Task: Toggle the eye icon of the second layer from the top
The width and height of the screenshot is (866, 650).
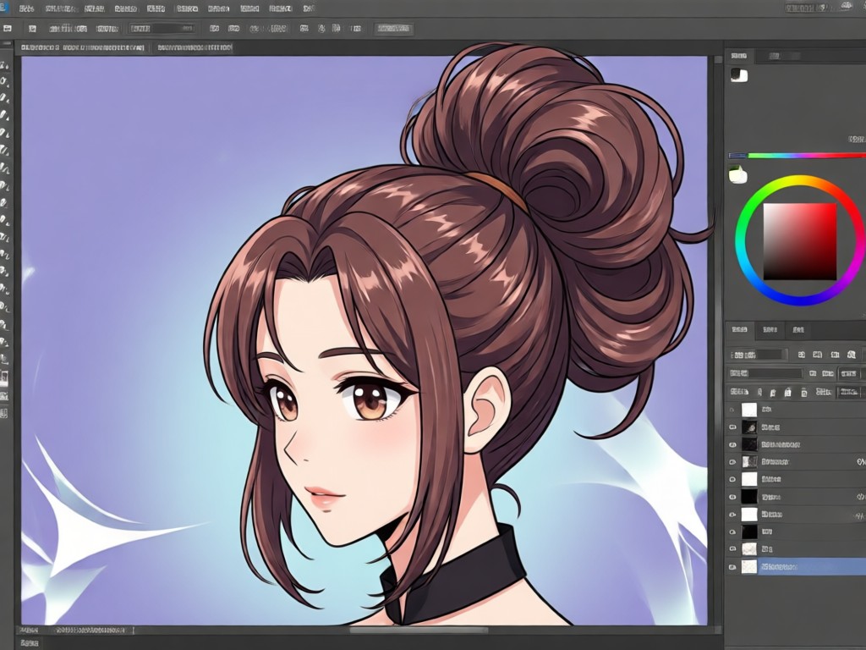Action: (x=732, y=427)
